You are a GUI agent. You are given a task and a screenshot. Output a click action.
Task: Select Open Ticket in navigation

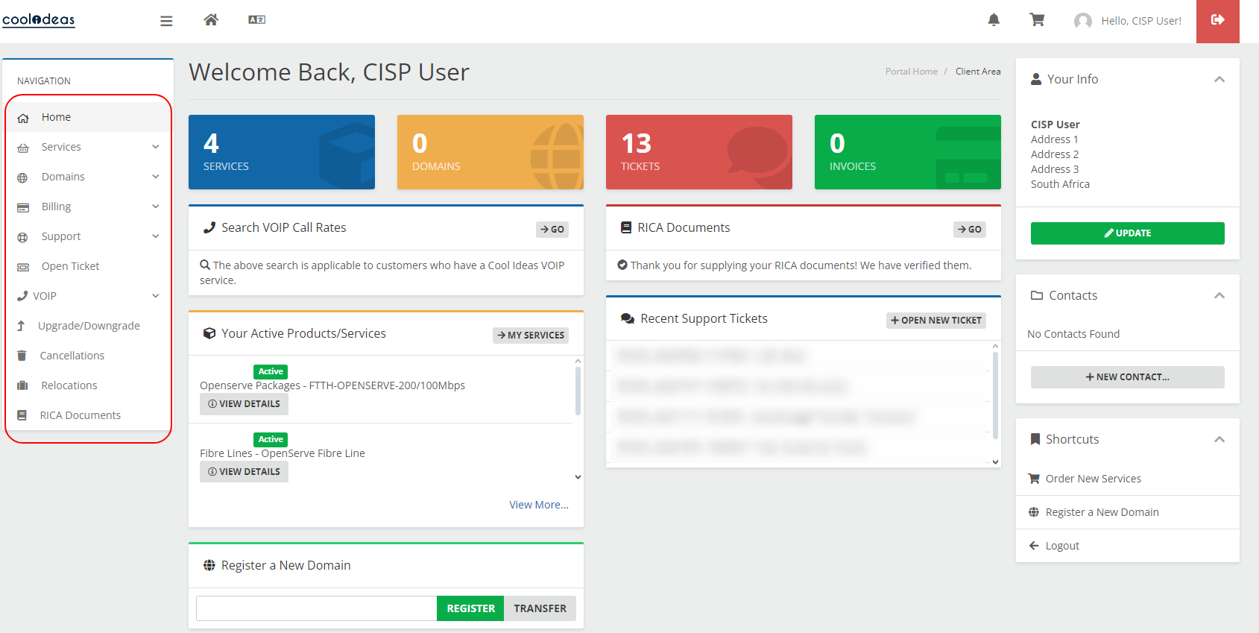pos(89,266)
